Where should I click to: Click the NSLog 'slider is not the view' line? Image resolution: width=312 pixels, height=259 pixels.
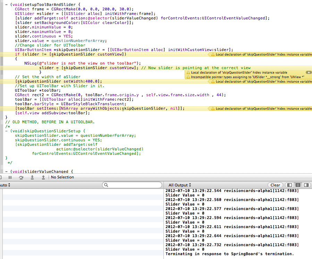(83, 63)
